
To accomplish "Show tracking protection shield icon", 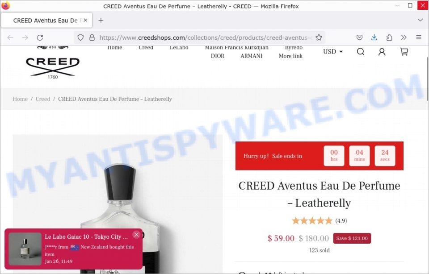I will [80, 37].
